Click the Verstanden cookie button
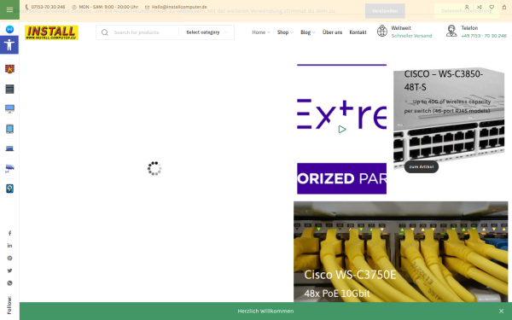This screenshot has height=320, width=512. [x=385, y=11]
